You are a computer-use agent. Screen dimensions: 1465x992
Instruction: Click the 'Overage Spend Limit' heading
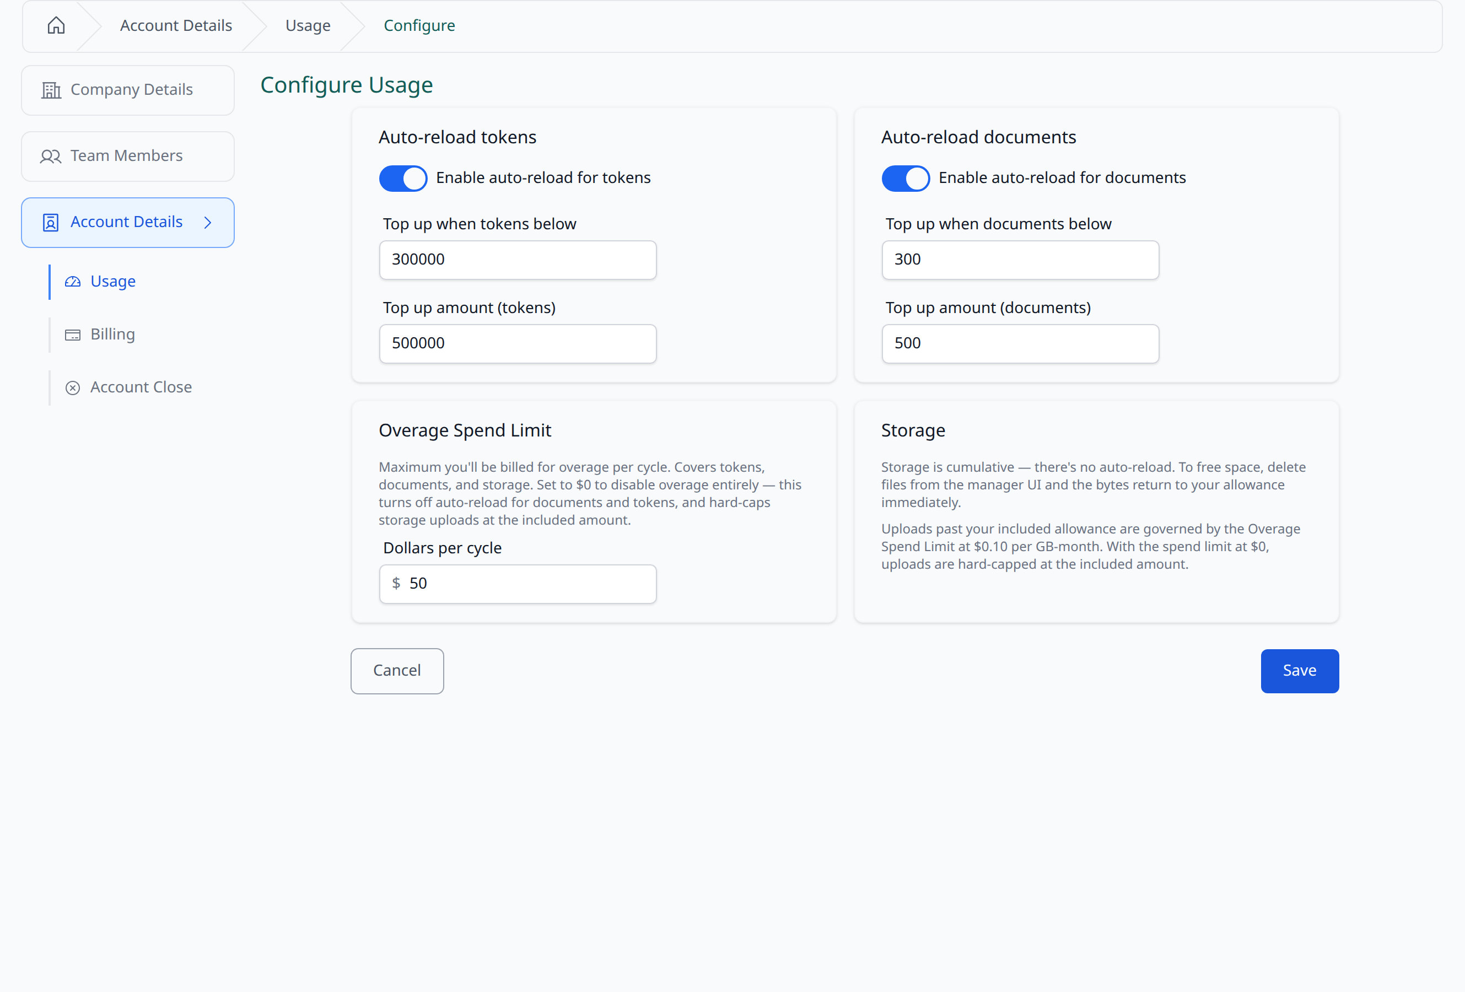pos(465,430)
